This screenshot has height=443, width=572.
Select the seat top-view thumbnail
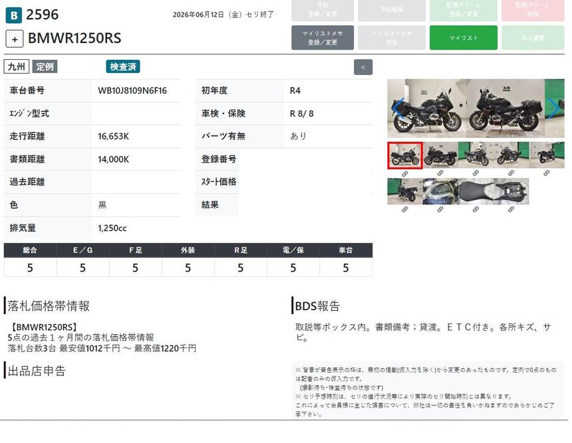(x=476, y=191)
